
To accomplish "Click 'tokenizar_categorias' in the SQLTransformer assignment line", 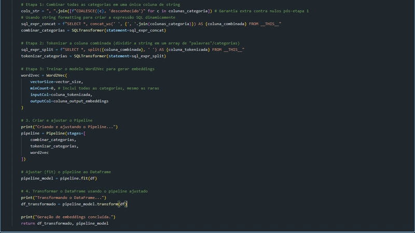I will (44, 56).
